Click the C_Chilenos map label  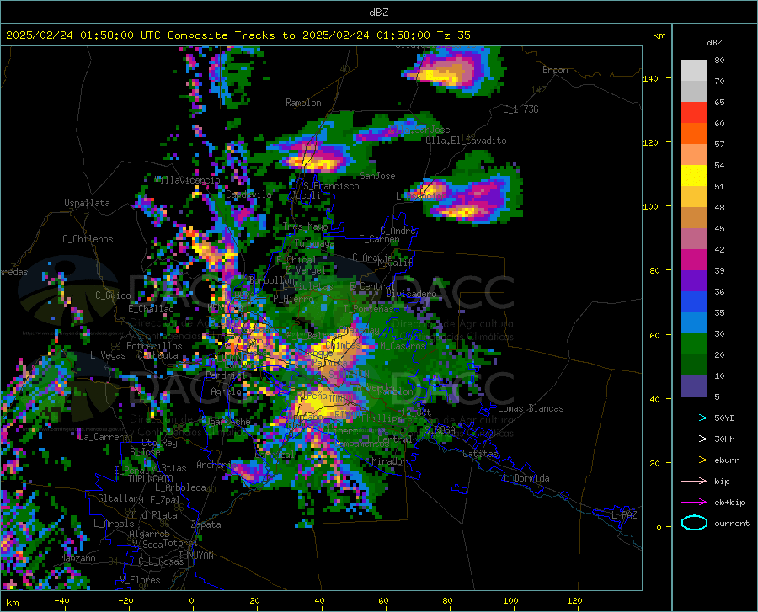click(x=88, y=239)
